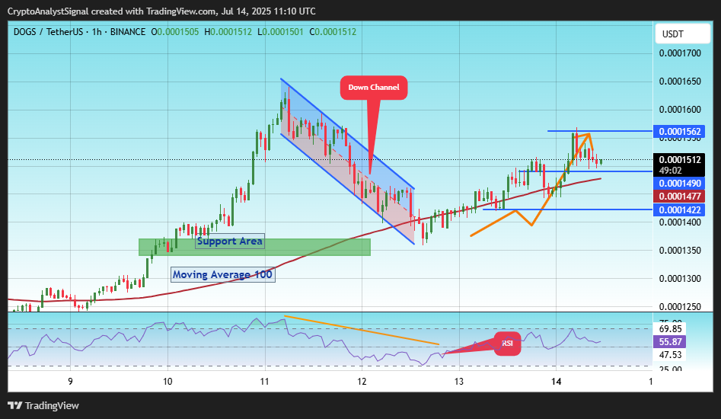Viewport: 721px width, 419px height.
Task: Click the current price 0.0001512 label
Action: 680,160
